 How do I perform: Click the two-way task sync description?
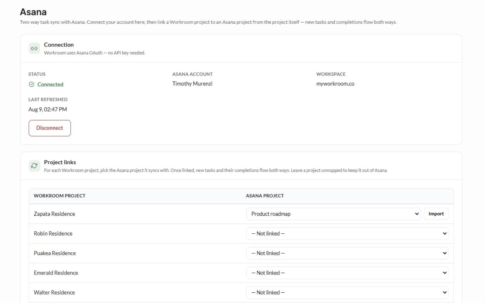point(208,22)
